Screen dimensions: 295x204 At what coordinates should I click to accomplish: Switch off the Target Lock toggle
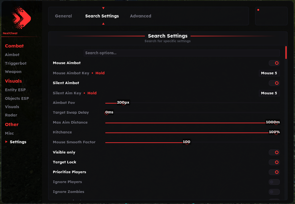click(x=274, y=162)
